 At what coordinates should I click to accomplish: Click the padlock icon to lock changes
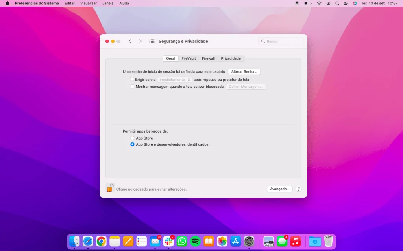(111, 189)
